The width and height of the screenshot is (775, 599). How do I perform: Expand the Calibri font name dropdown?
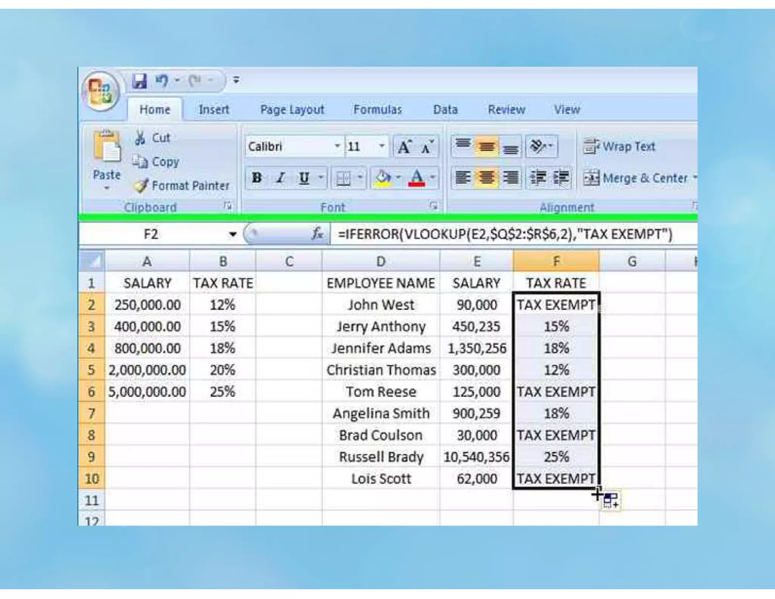[x=337, y=146]
